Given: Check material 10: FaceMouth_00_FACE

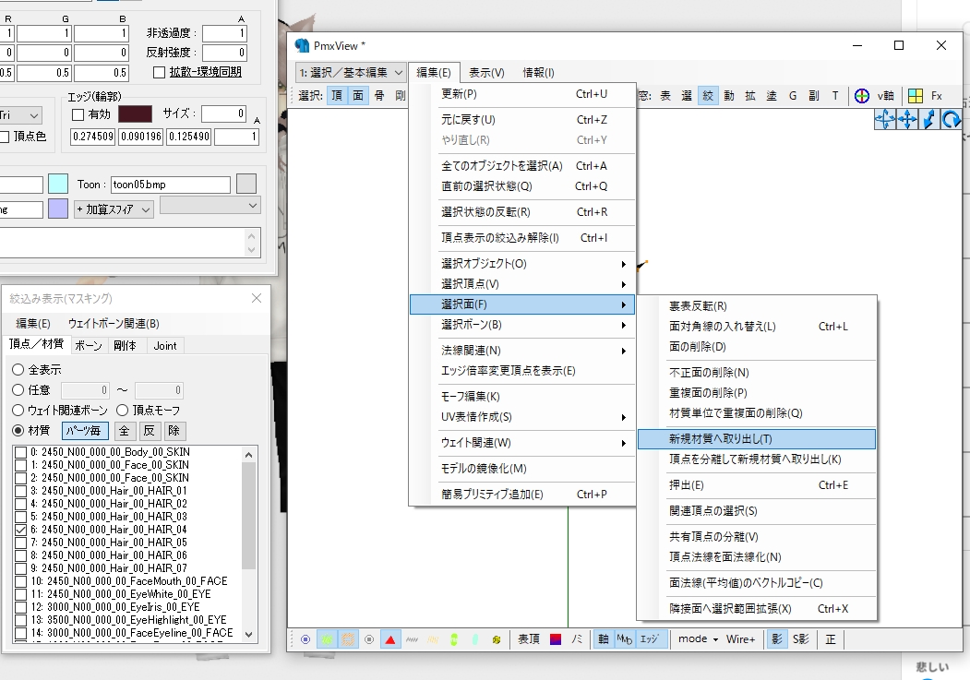Looking at the screenshot, I should [x=20, y=581].
